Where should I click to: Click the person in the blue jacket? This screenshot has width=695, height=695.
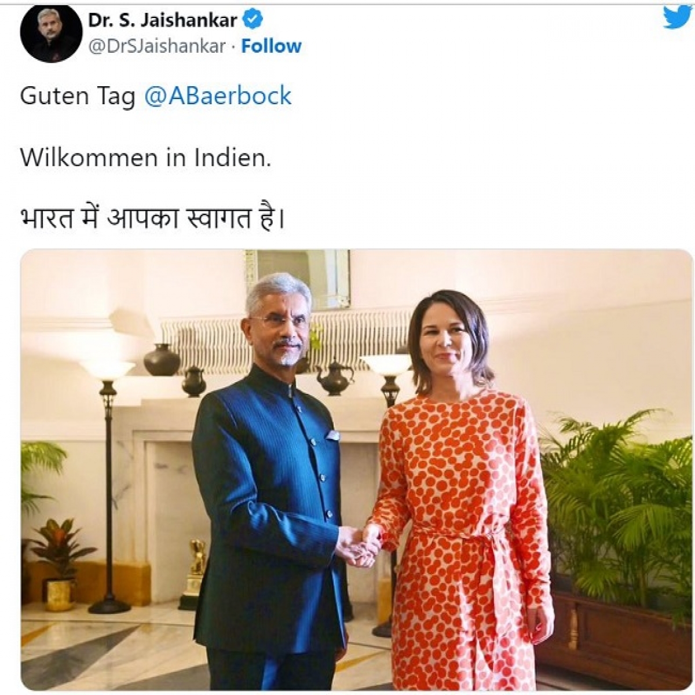(x=273, y=481)
